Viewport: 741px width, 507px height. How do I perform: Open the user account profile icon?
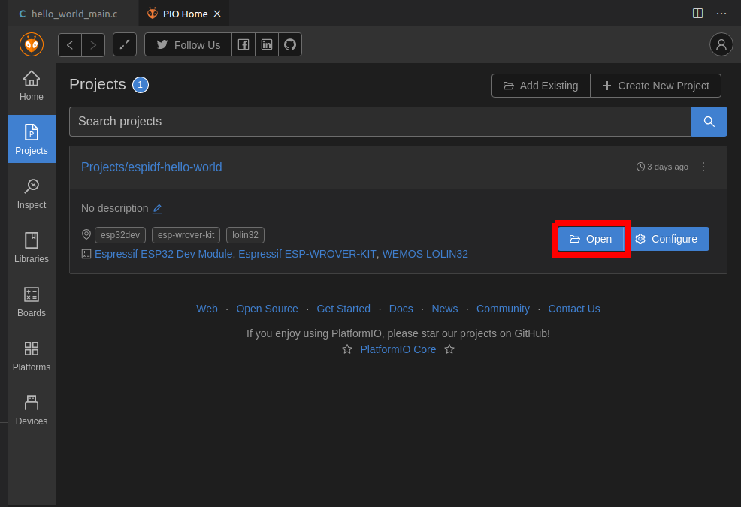tap(721, 44)
